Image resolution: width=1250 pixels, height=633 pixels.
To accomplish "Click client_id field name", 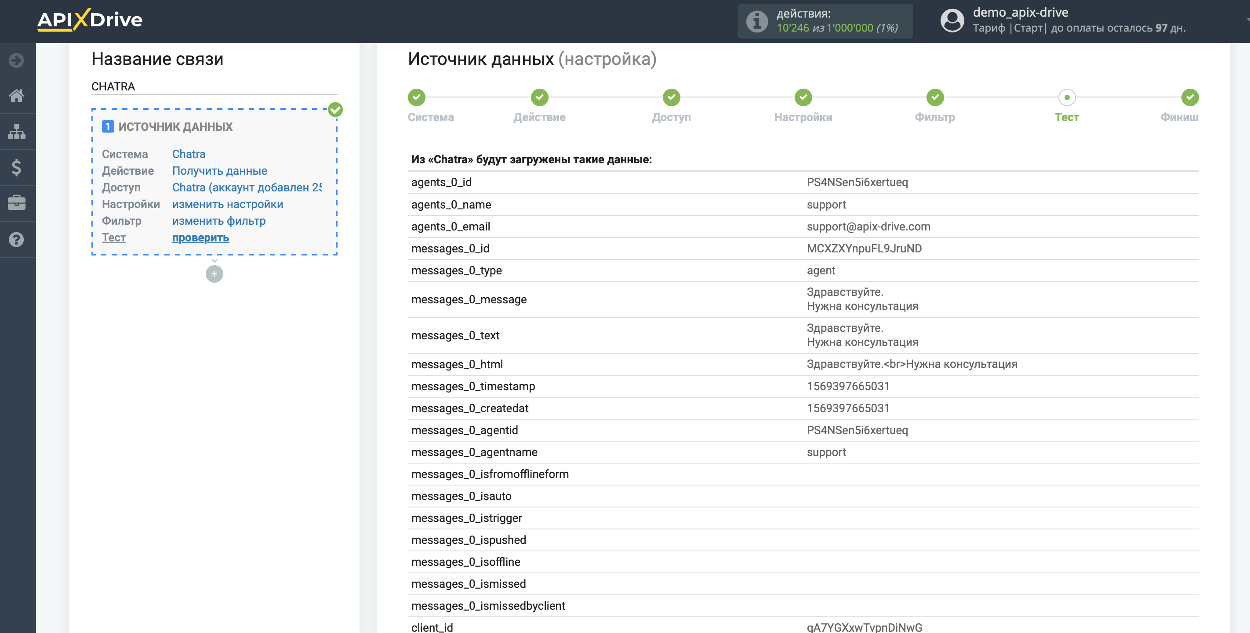I will coord(432,627).
